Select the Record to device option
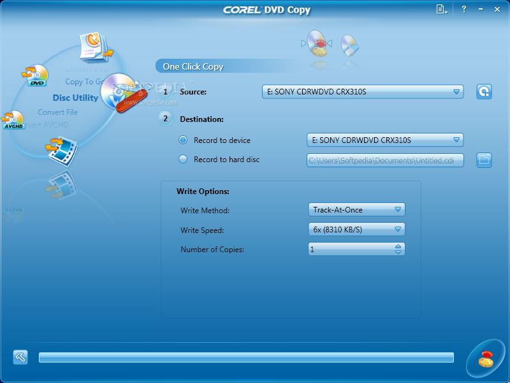The image size is (510, 383). [x=183, y=140]
